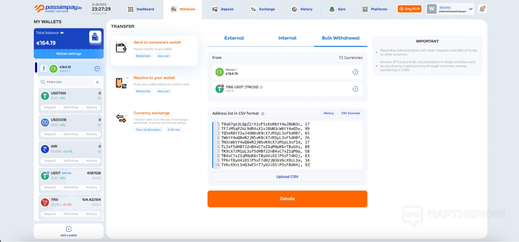Image resolution: width=519 pixels, height=242 pixels.
Task: Open the Exchange menu item
Action: 263,9
